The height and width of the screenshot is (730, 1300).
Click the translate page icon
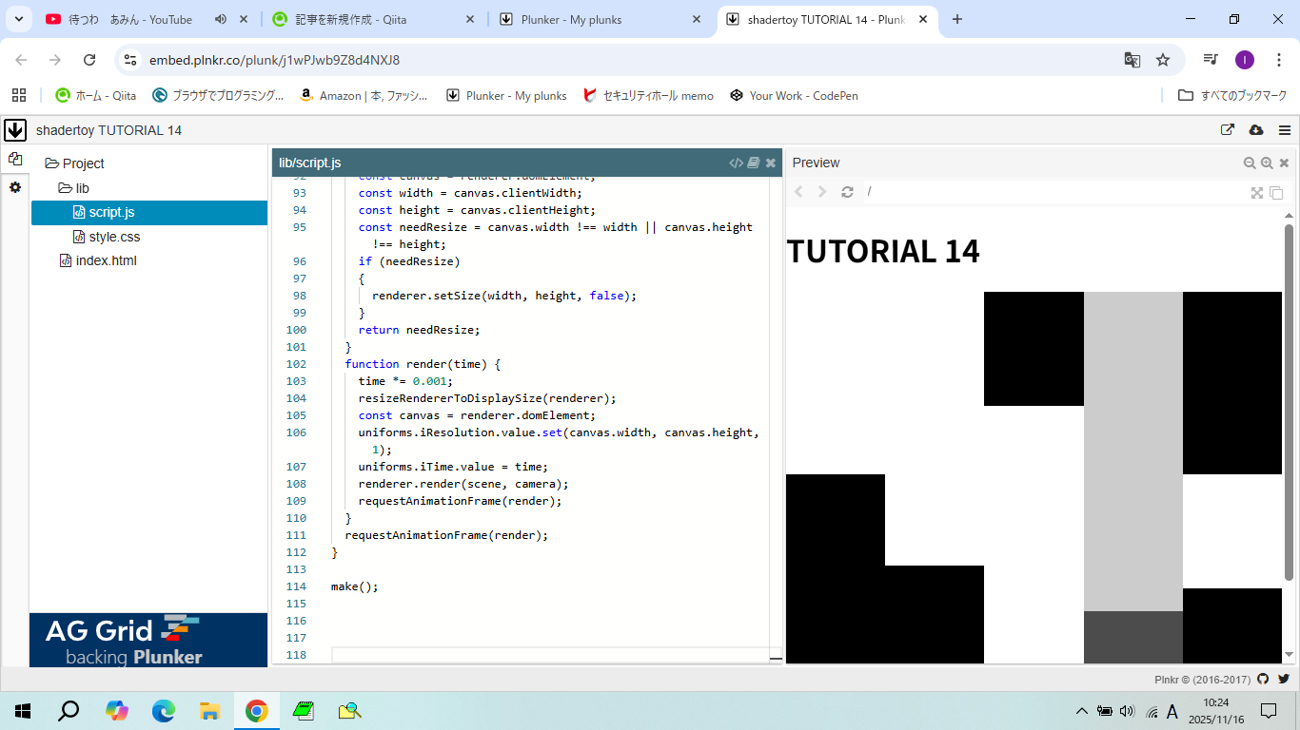1132,60
